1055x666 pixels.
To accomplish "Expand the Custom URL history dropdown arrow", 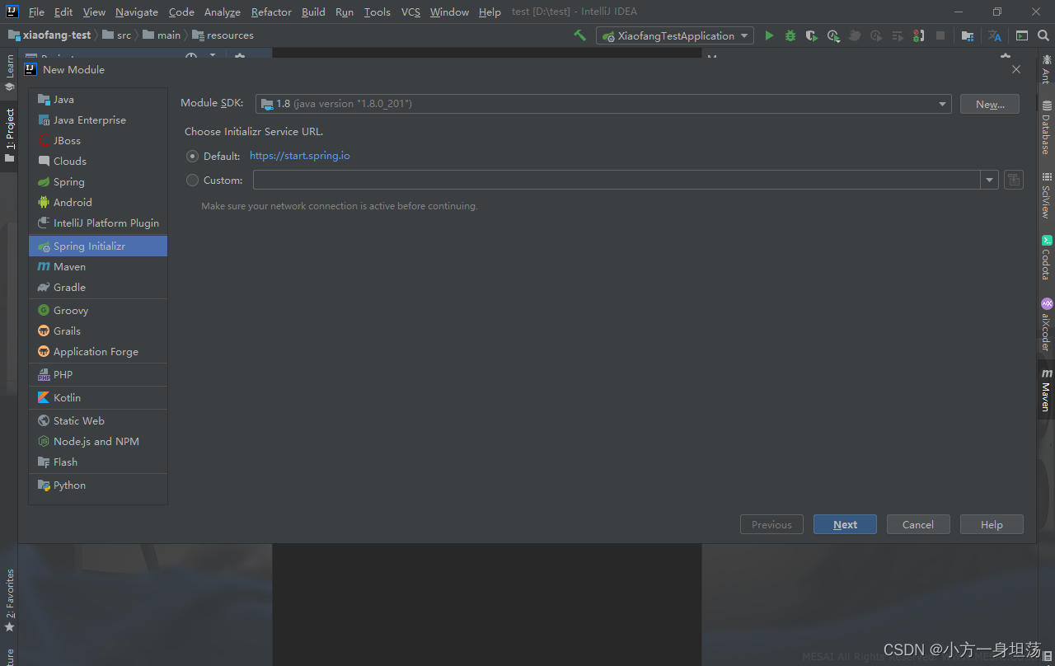I will 989,180.
